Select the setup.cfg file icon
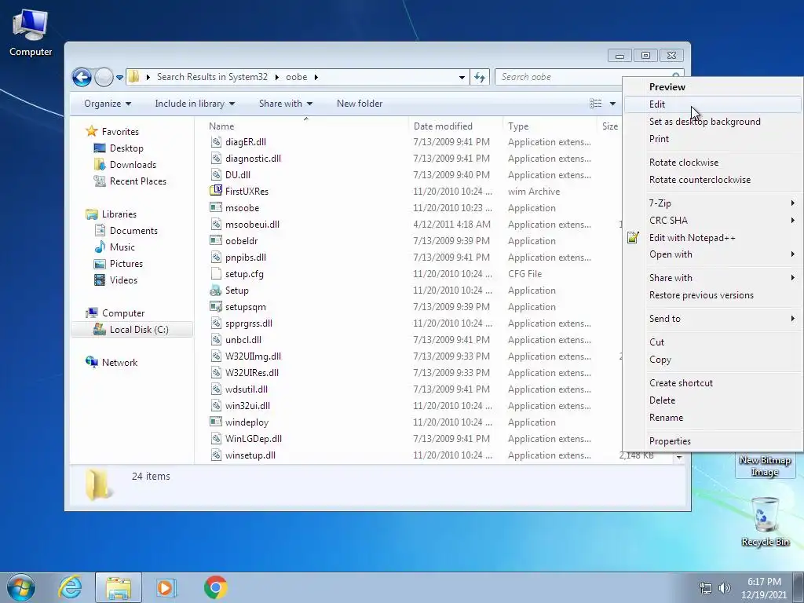 tap(216, 274)
